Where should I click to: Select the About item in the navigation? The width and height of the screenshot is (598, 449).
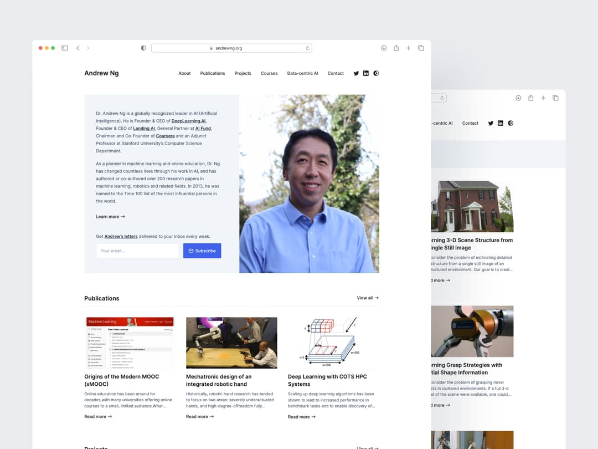coord(184,73)
